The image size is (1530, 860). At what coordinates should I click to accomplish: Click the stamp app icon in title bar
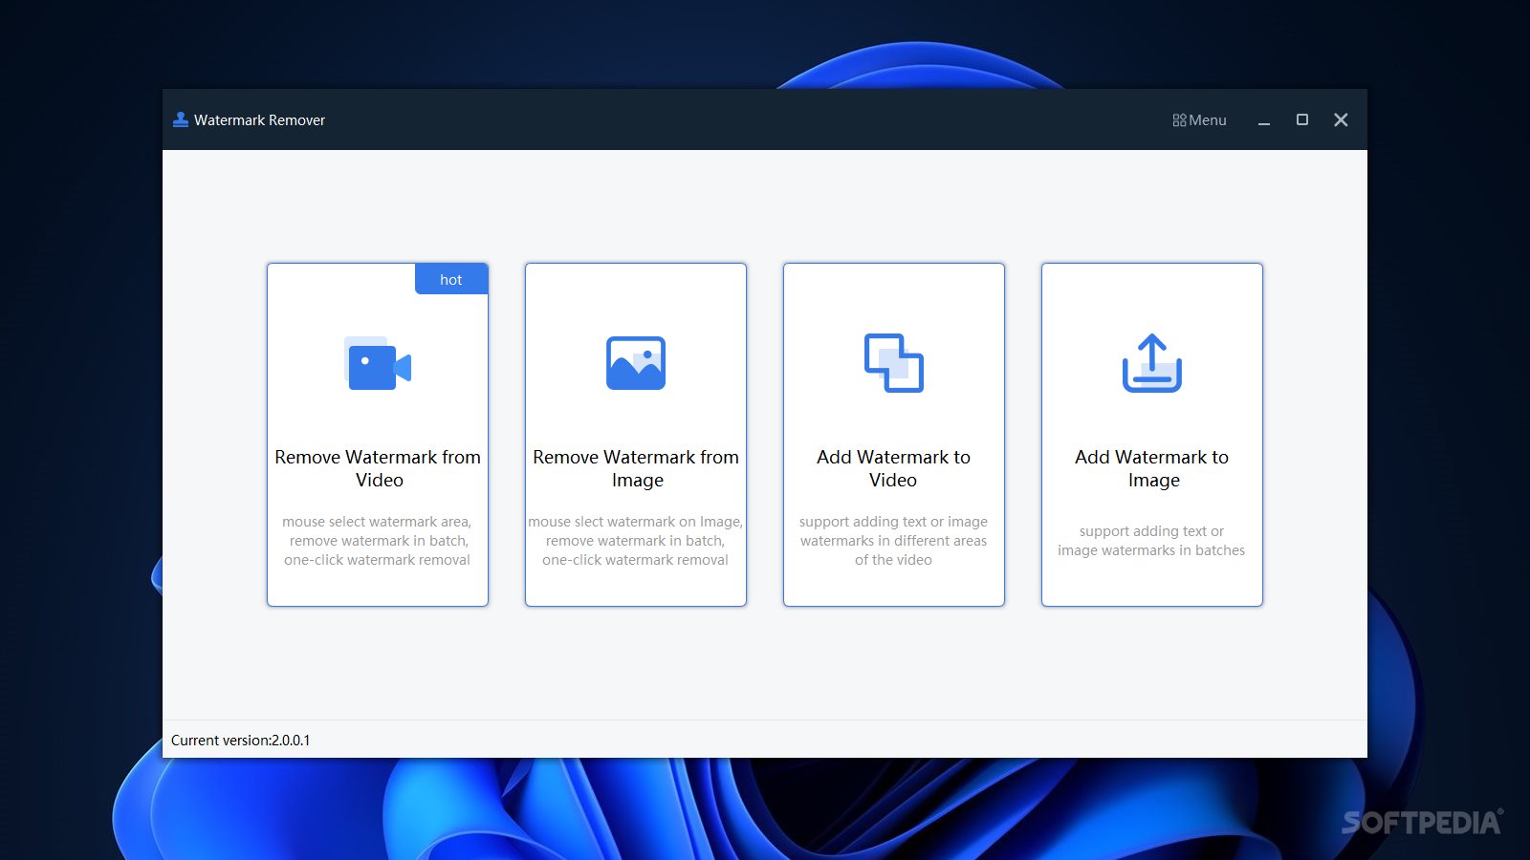point(180,119)
